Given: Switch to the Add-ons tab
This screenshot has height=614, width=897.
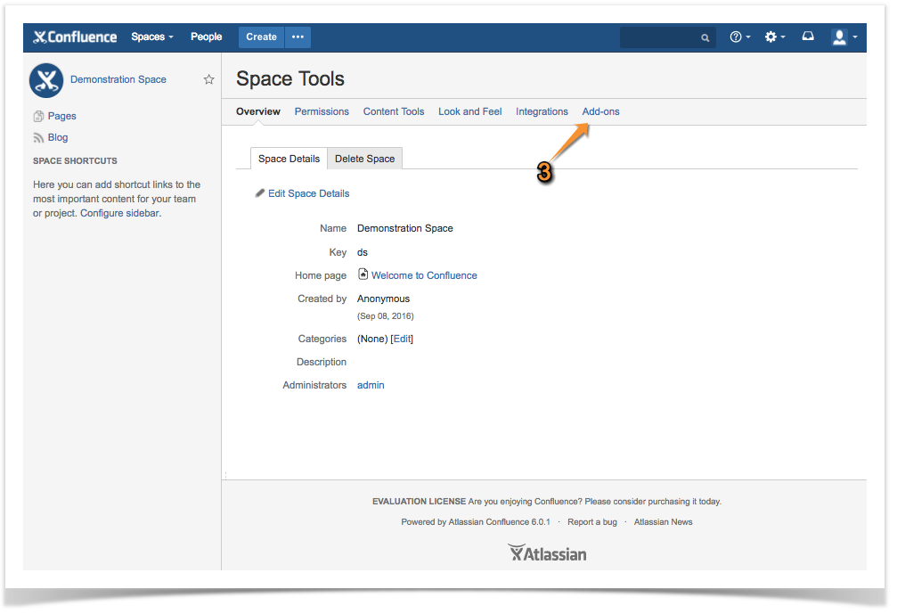Looking at the screenshot, I should click(x=600, y=111).
